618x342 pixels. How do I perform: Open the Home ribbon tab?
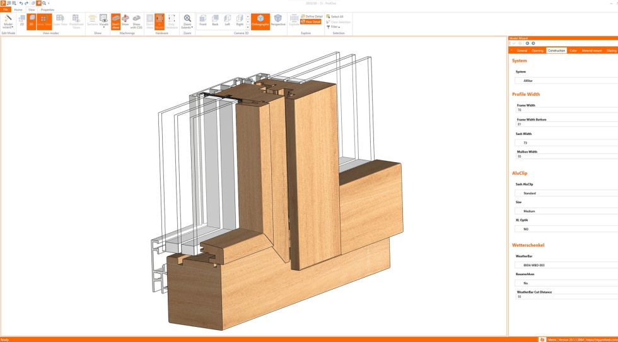[x=18, y=10]
